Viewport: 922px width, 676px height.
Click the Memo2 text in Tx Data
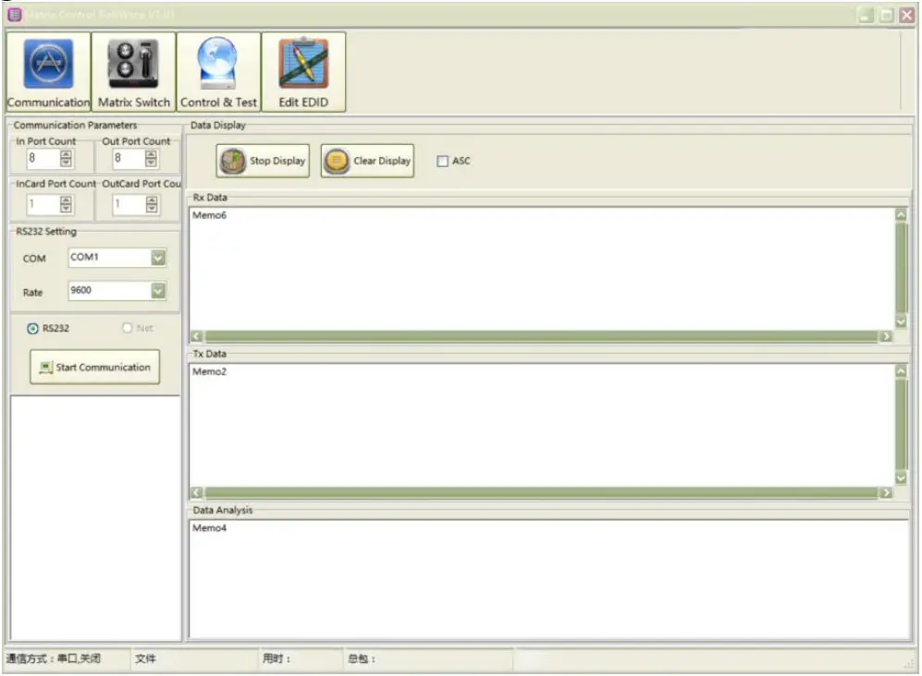pos(209,371)
